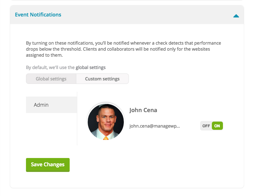Switch to the Global settings tab
This screenshot has height=196, width=253.
51,79
